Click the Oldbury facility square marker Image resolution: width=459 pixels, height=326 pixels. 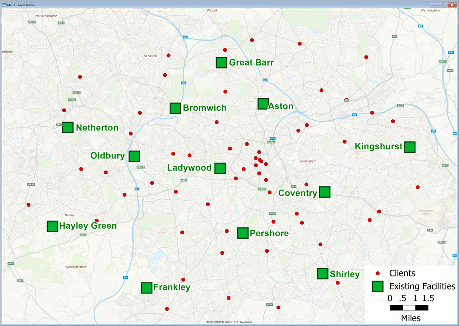[x=134, y=156]
